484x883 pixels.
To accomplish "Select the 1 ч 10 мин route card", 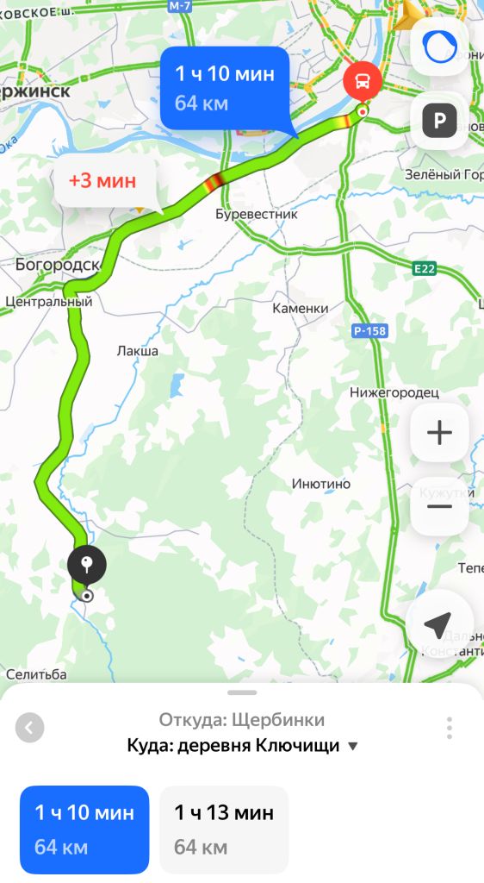I will click(84, 830).
